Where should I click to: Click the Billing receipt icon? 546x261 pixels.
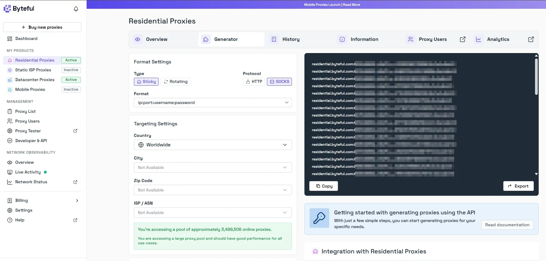click(10, 201)
